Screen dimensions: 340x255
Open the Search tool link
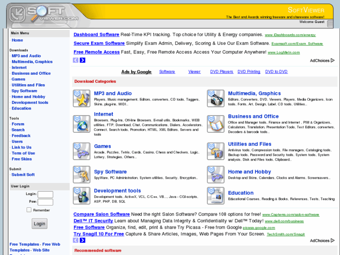click(18, 130)
